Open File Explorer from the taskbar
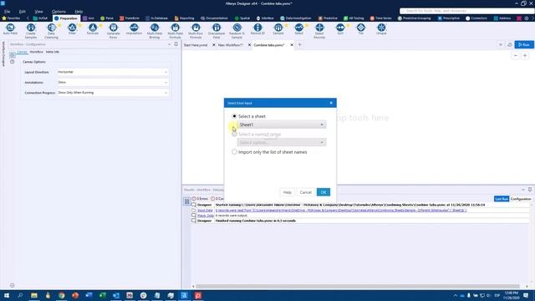 [x=34, y=295]
